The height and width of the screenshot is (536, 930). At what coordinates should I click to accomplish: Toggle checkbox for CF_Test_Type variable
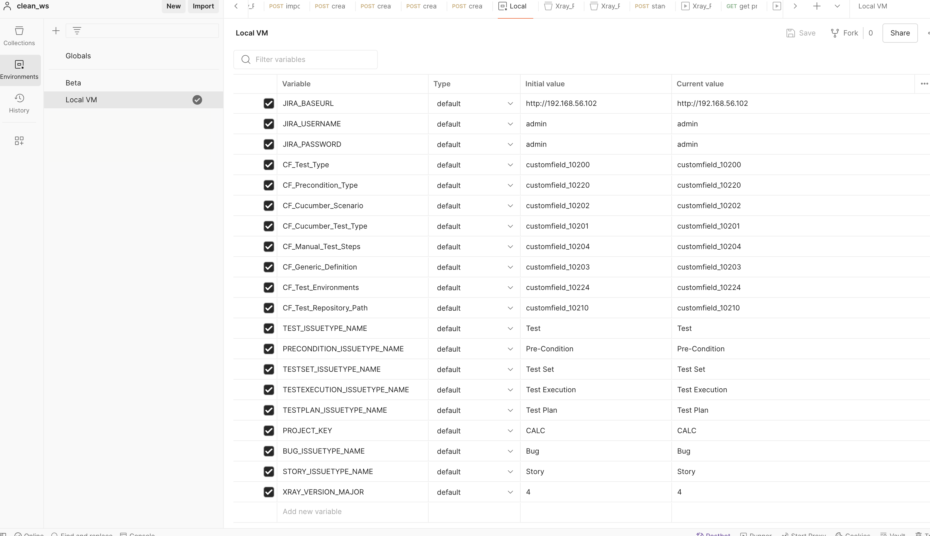(268, 165)
